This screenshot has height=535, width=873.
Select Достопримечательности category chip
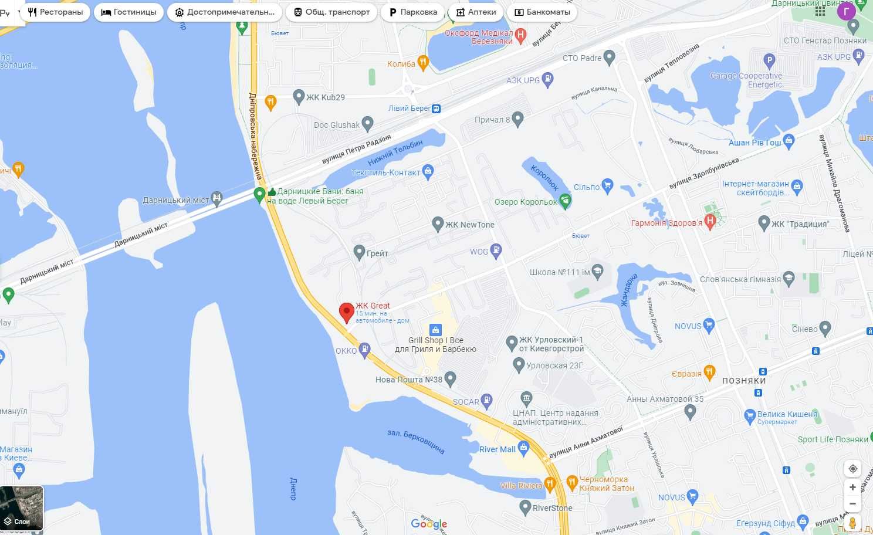pos(225,12)
